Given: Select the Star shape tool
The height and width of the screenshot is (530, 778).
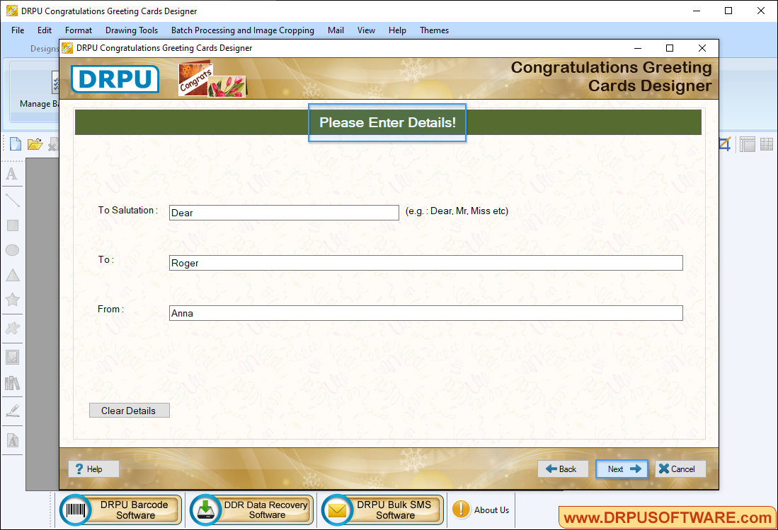Looking at the screenshot, I should coord(11,300).
